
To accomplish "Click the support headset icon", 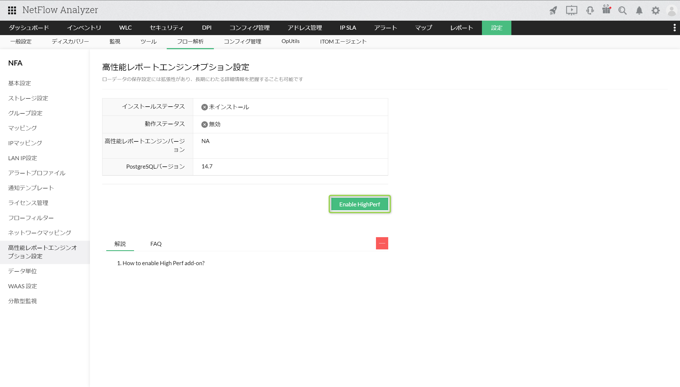I will 590,11.
